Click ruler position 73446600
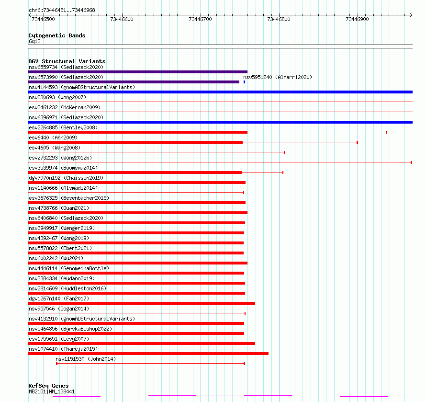Image resolution: width=426 pixels, height=402 pixels. [122, 19]
